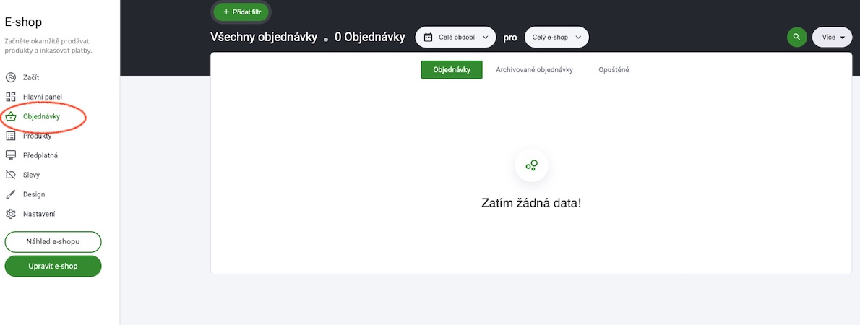The image size is (860, 325).
Task: Click the Upravit e-shop button
Action: point(53,266)
